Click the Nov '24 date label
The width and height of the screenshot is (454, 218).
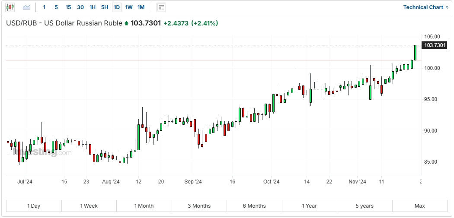point(357,182)
